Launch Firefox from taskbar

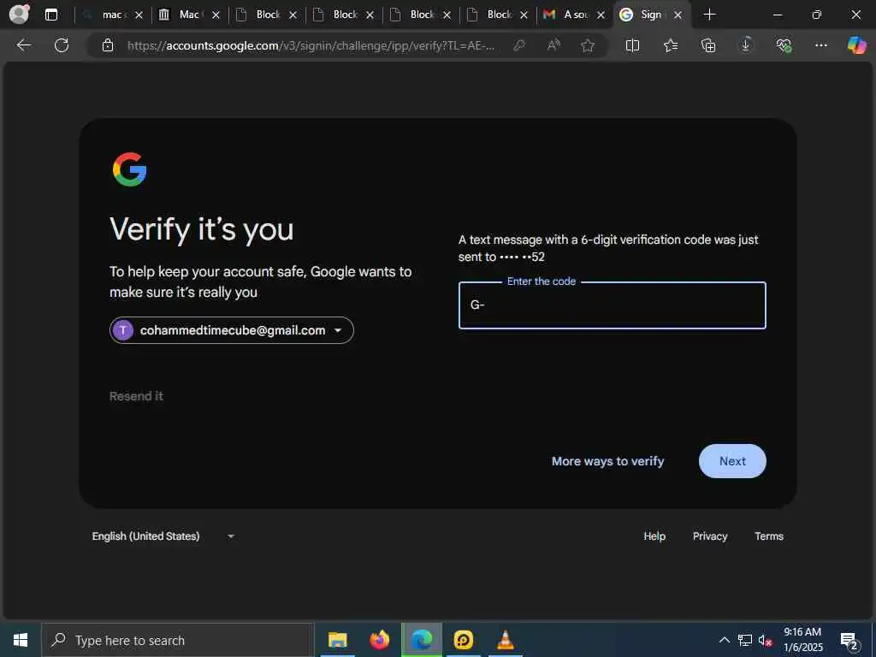(379, 640)
